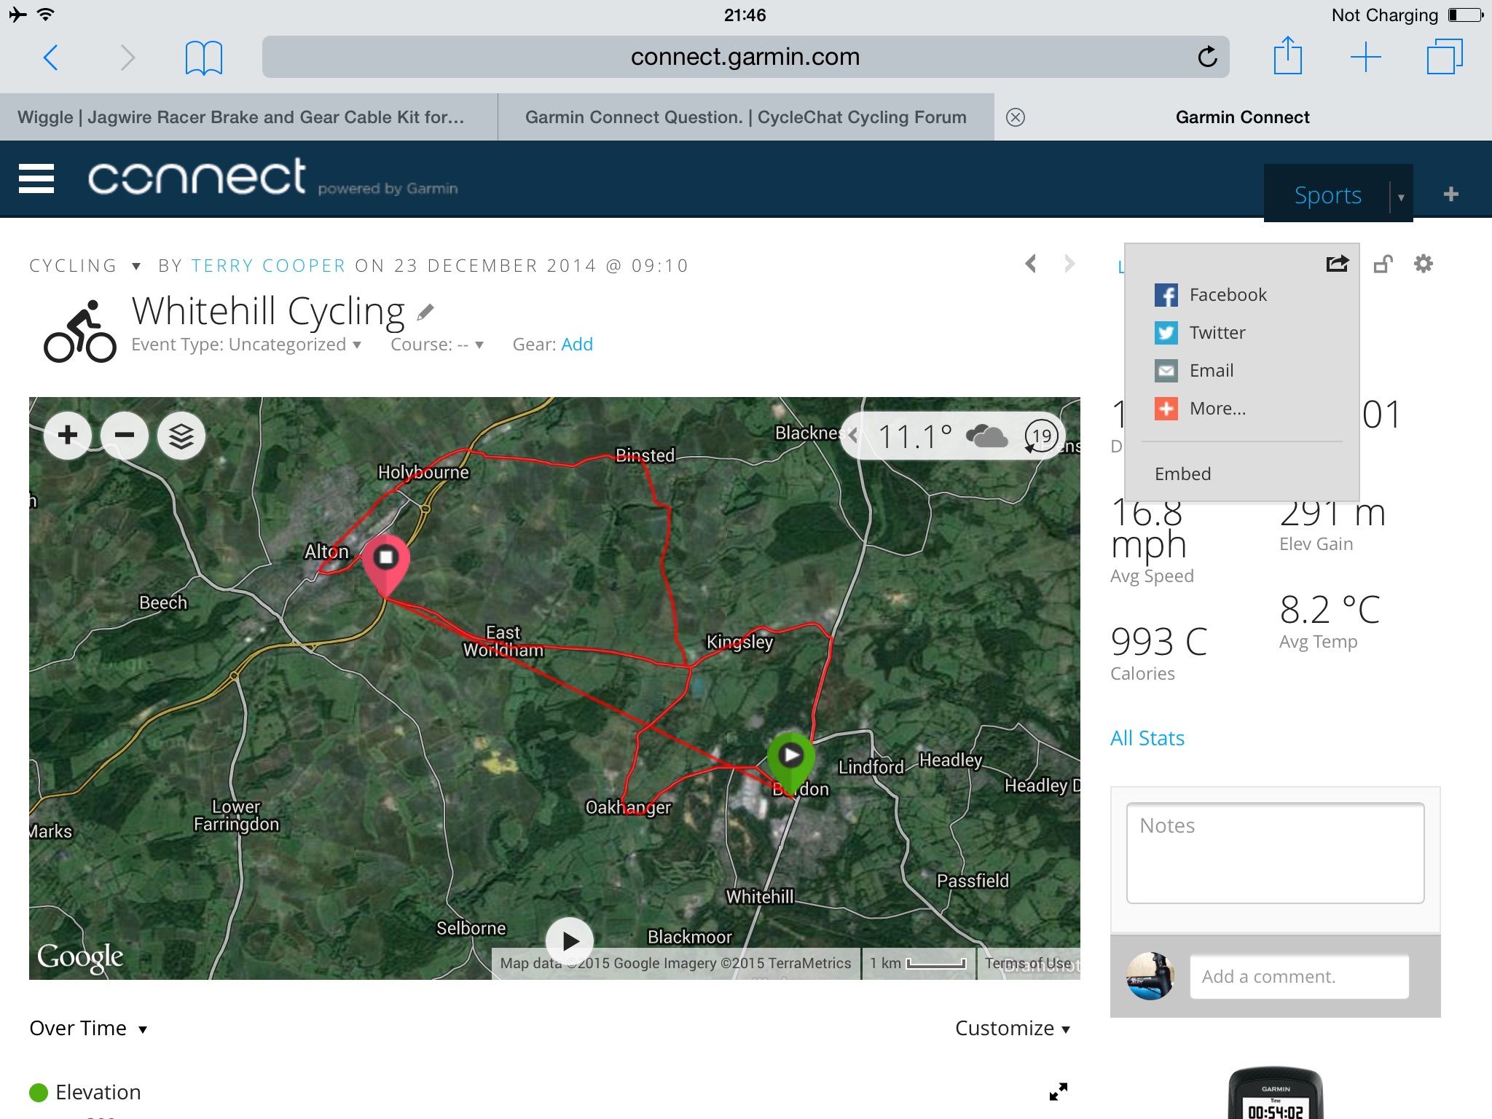Click into the Notes text box

point(1275,853)
